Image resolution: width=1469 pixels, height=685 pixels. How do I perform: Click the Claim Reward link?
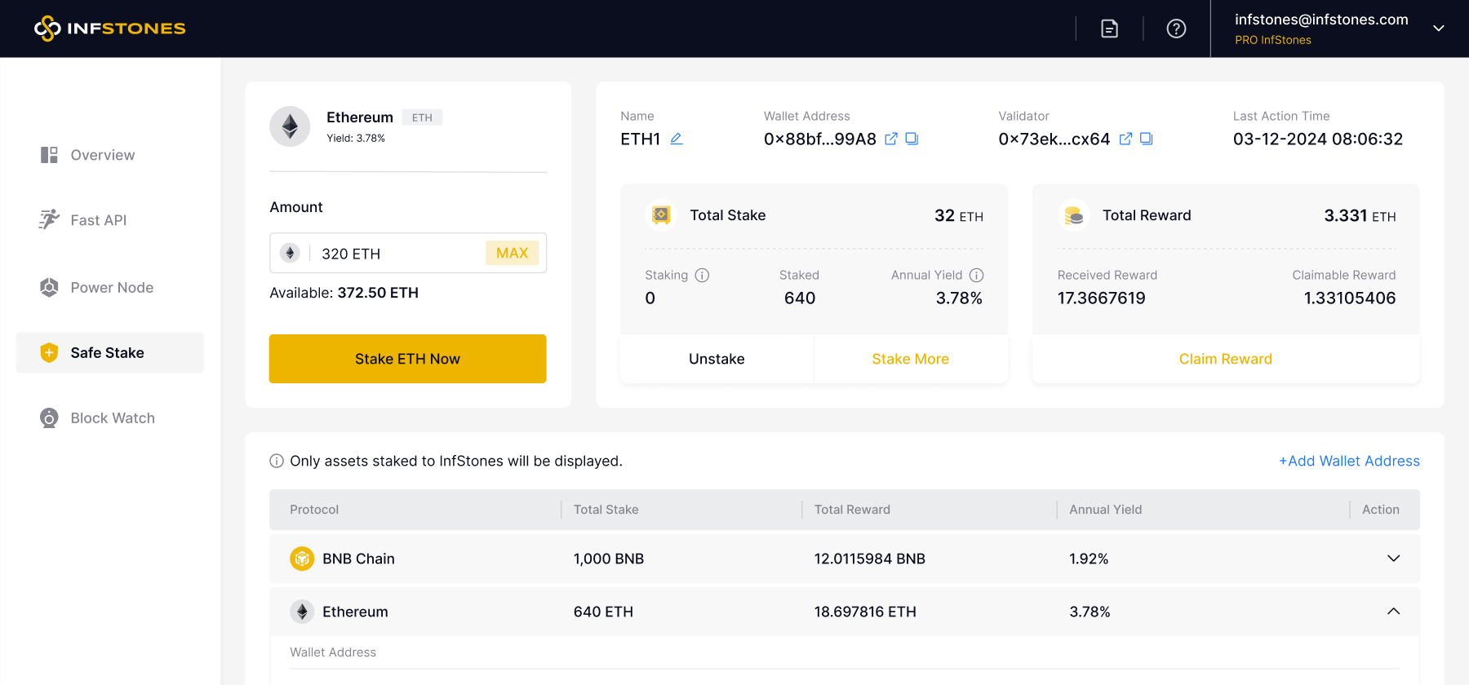click(1226, 359)
